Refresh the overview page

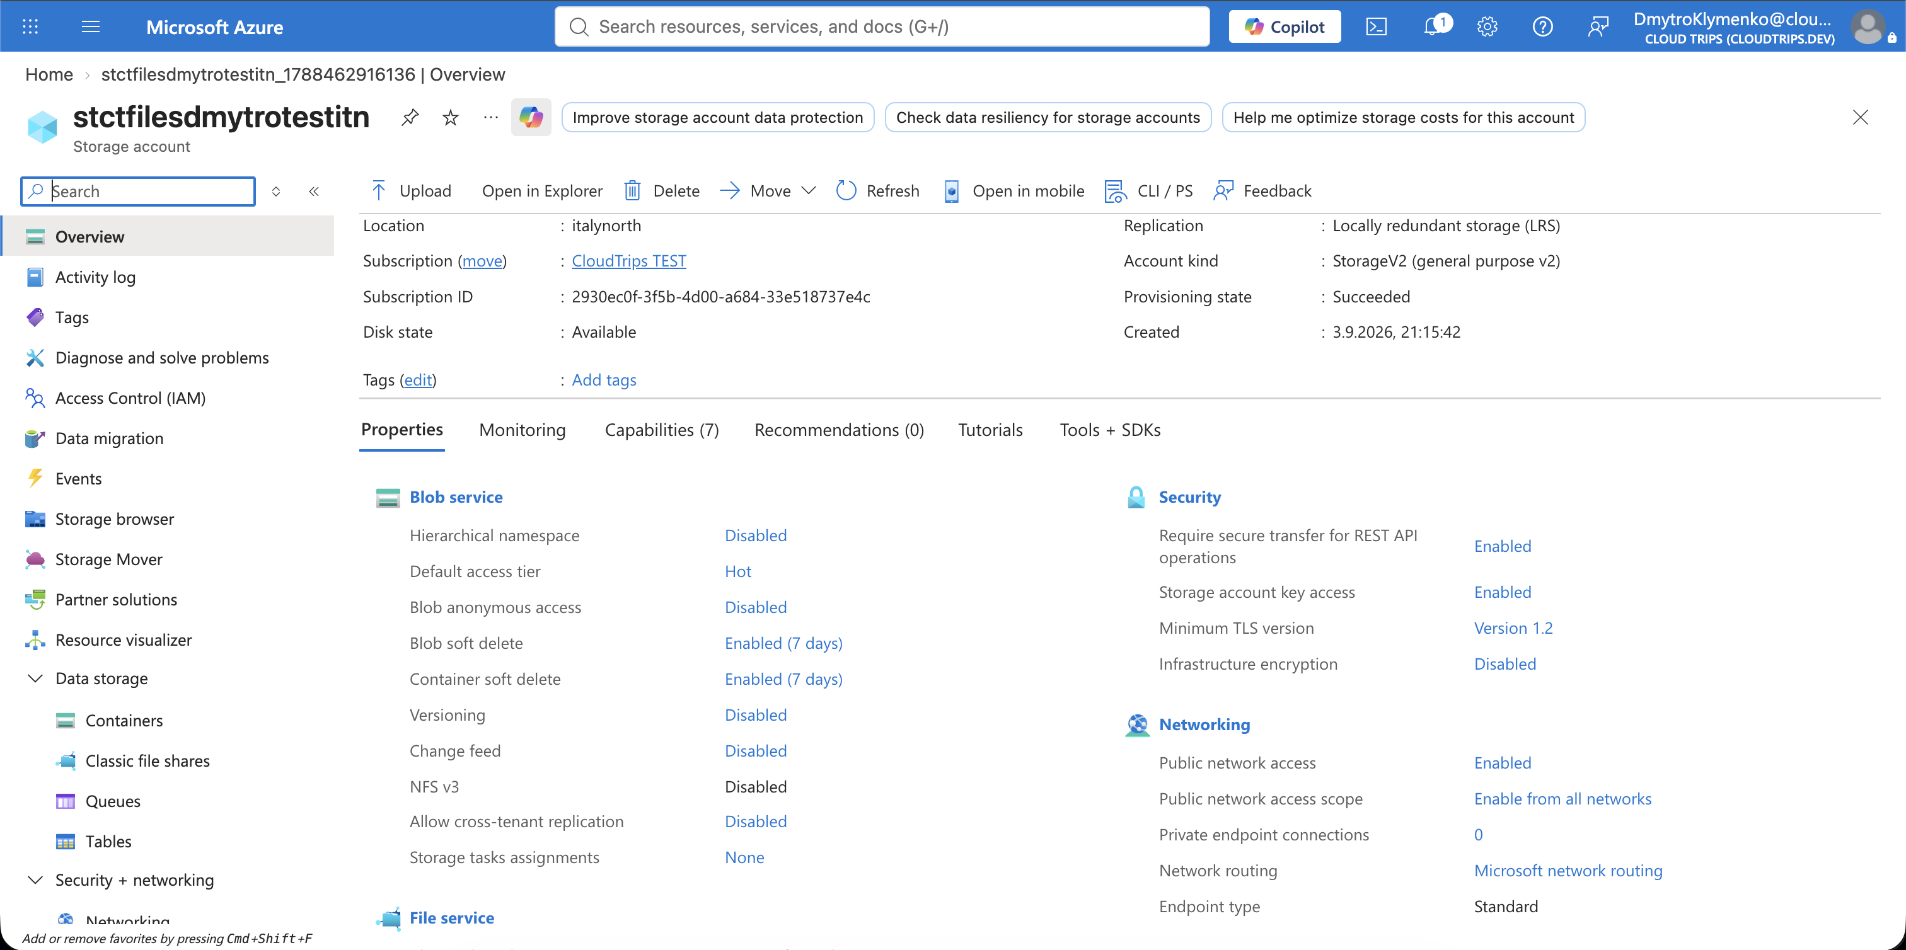tap(877, 191)
